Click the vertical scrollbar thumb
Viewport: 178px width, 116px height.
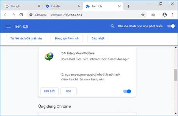[x=175, y=75]
